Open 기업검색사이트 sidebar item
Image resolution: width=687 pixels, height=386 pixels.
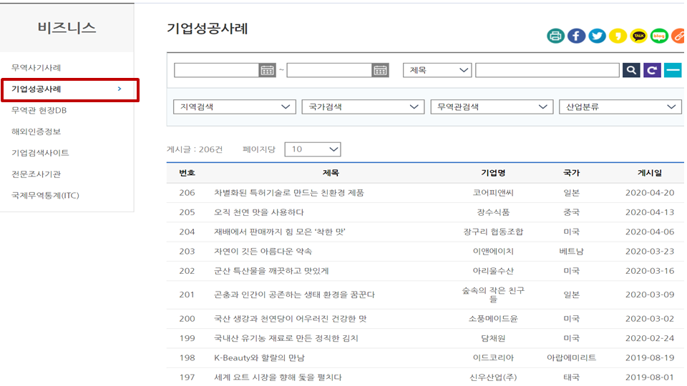[x=40, y=153]
